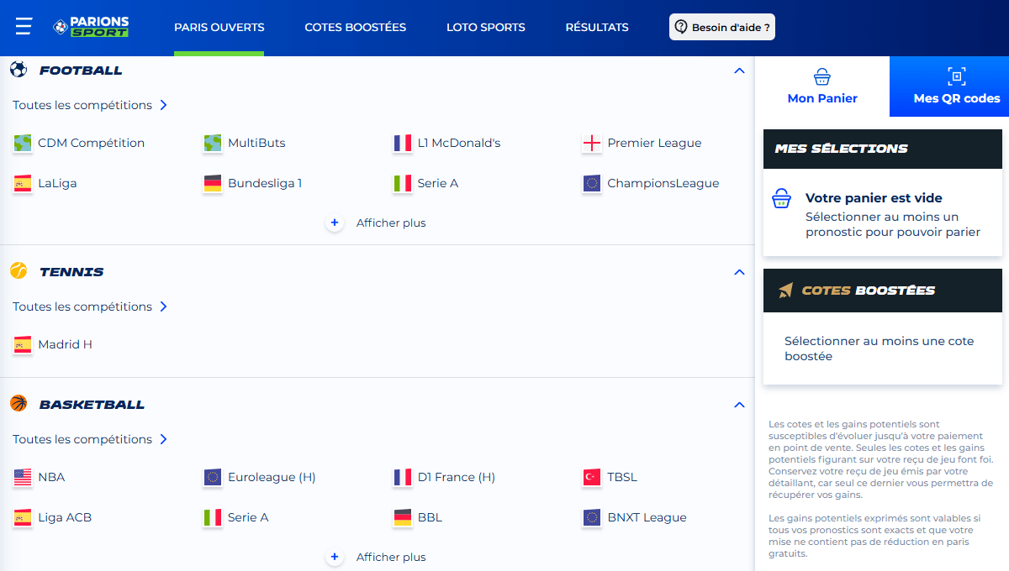Switch to the Mes QR codes tab

949,86
